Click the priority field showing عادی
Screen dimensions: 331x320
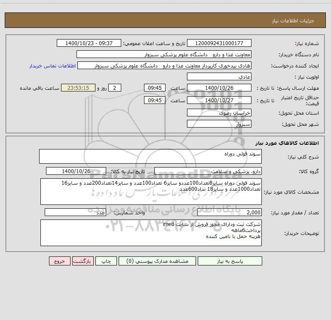coord(219,77)
